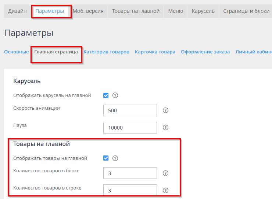Click help icon beside Скорость анимации field

165,110
